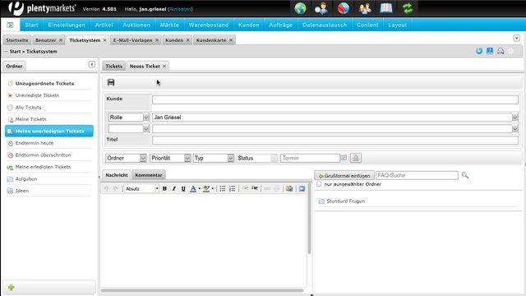526x296 pixels.
Task: Switch to the Kundenkarte tab
Action: click(x=211, y=40)
